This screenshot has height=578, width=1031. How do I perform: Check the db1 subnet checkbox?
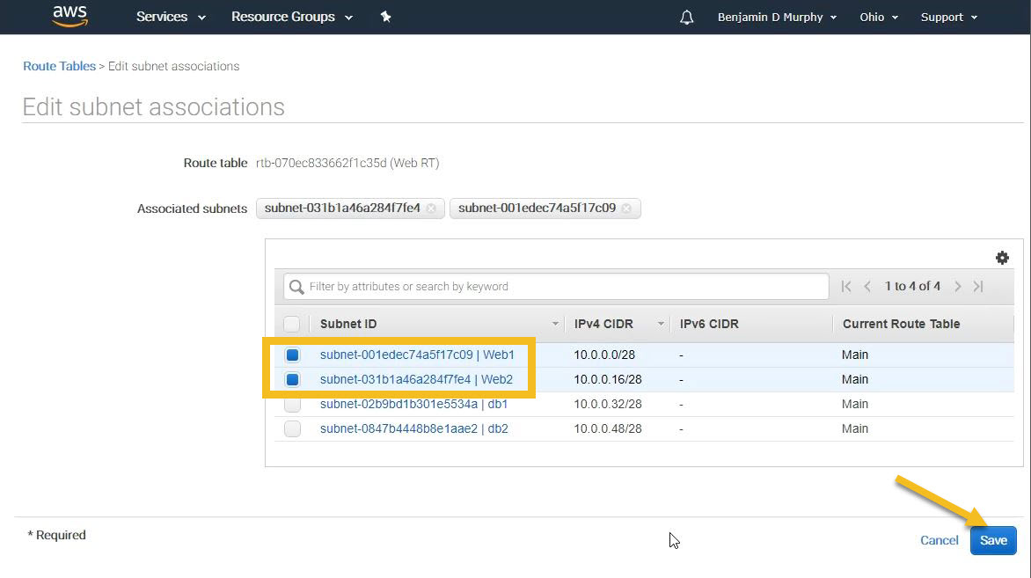tap(293, 405)
